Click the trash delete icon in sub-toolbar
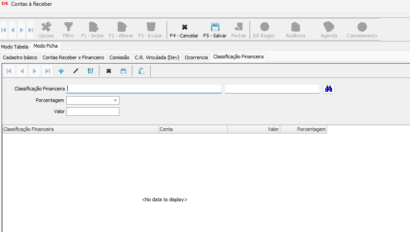The width and height of the screenshot is (410, 232). [x=90, y=71]
